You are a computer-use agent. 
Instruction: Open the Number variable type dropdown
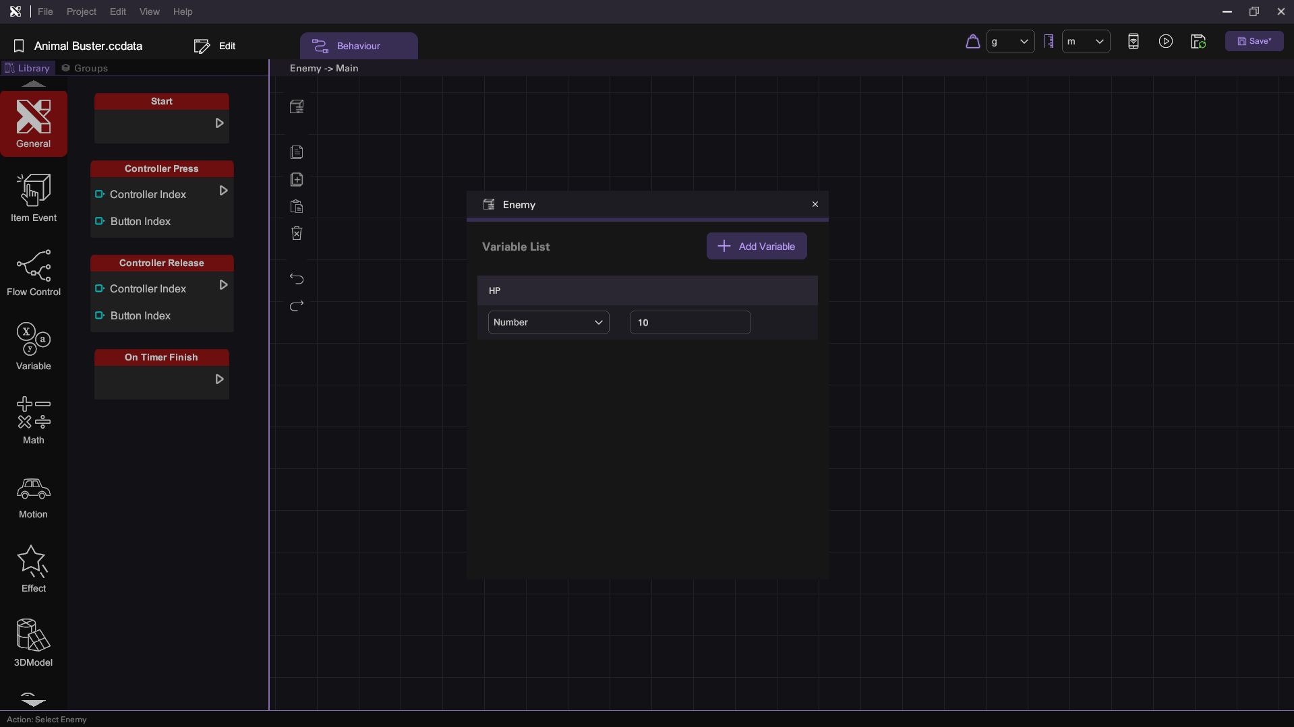pyautogui.click(x=548, y=322)
